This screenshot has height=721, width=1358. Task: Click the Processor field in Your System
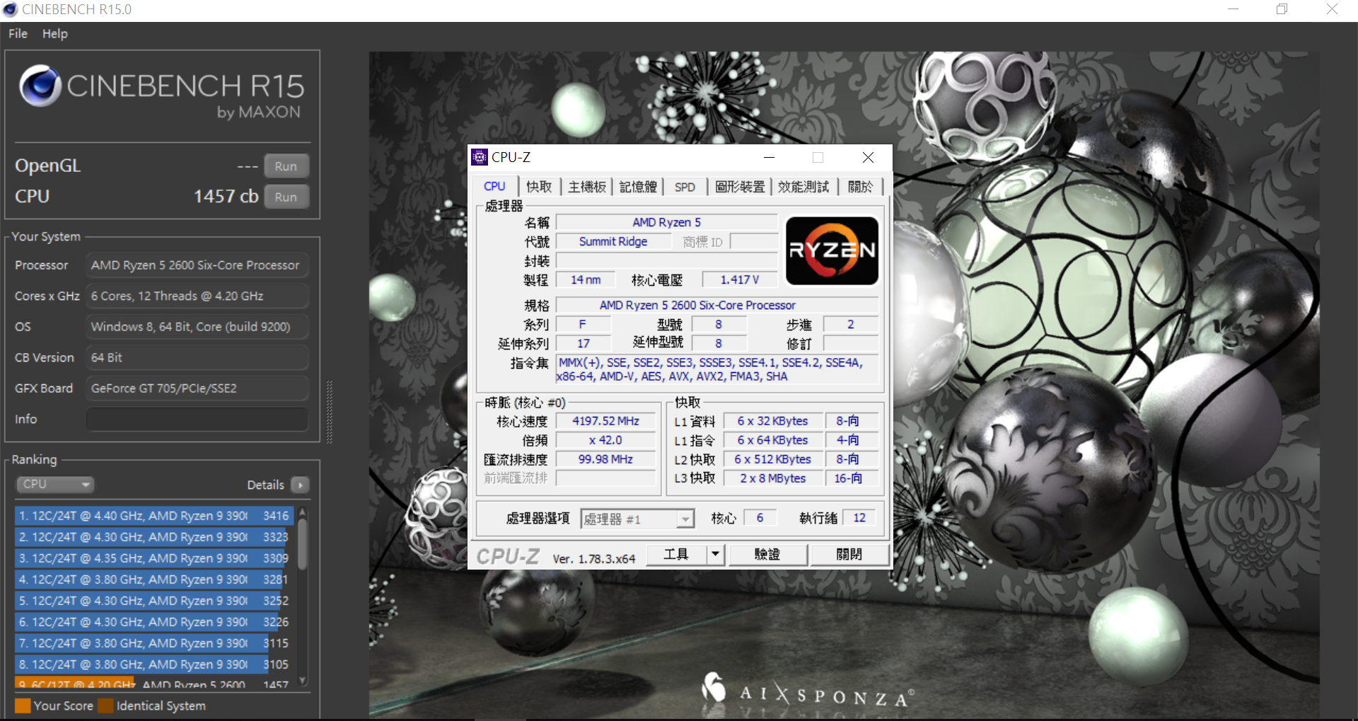click(x=197, y=265)
